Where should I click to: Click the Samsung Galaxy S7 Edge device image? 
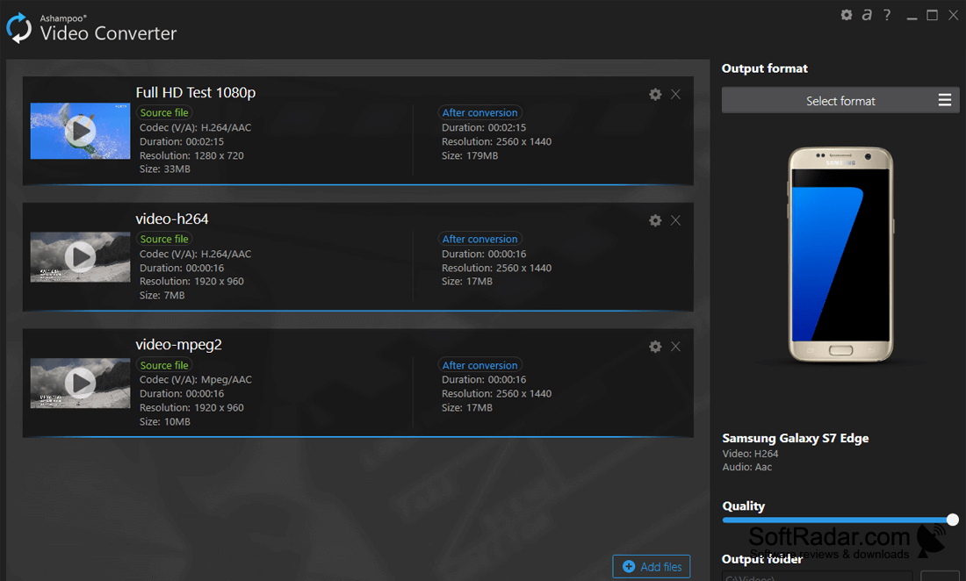(x=840, y=255)
